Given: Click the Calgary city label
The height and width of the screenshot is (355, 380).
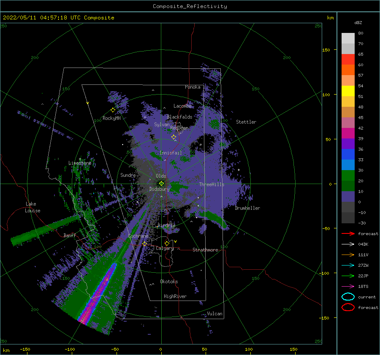Looking at the screenshot, I should 165,248.
